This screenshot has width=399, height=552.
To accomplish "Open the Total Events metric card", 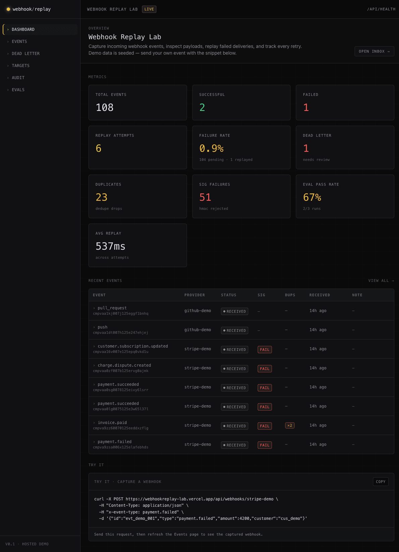I will (x=137, y=103).
